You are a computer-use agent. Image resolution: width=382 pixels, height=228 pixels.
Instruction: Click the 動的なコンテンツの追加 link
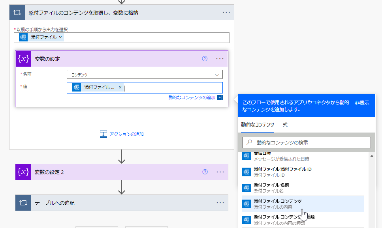click(192, 97)
